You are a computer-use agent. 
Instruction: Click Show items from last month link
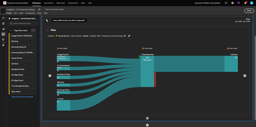click(22, 97)
